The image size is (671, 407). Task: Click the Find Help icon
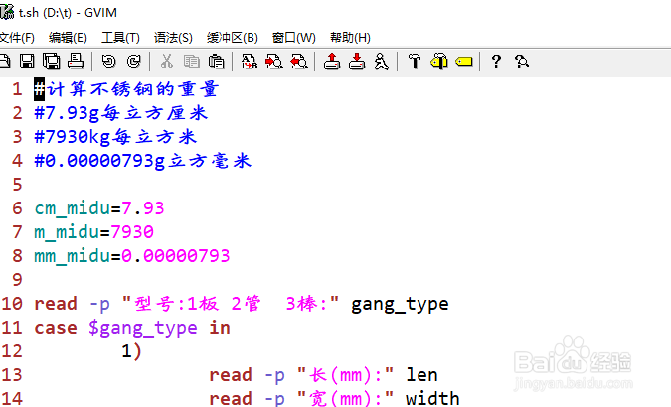pos(522,62)
